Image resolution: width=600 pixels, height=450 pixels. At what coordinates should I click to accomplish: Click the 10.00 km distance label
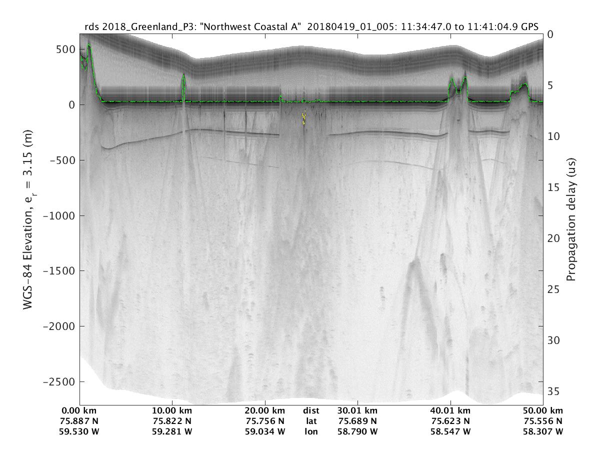tap(172, 411)
